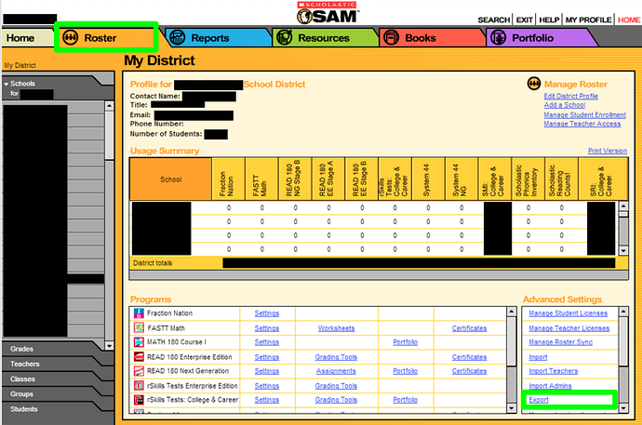Open the Classes section in sidebar

53,379
